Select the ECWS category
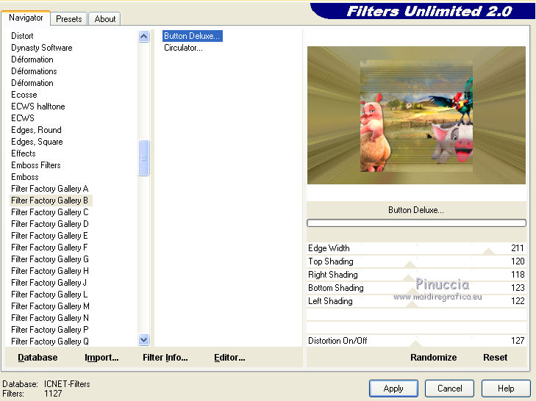Screen dimensions: 536x401 click(23, 118)
